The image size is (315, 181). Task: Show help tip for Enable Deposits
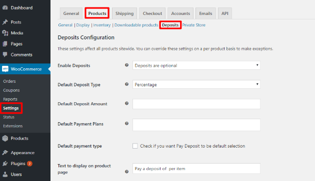point(126,65)
